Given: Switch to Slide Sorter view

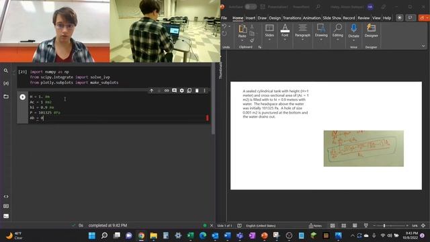Looking at the screenshot, I should [x=343, y=226].
